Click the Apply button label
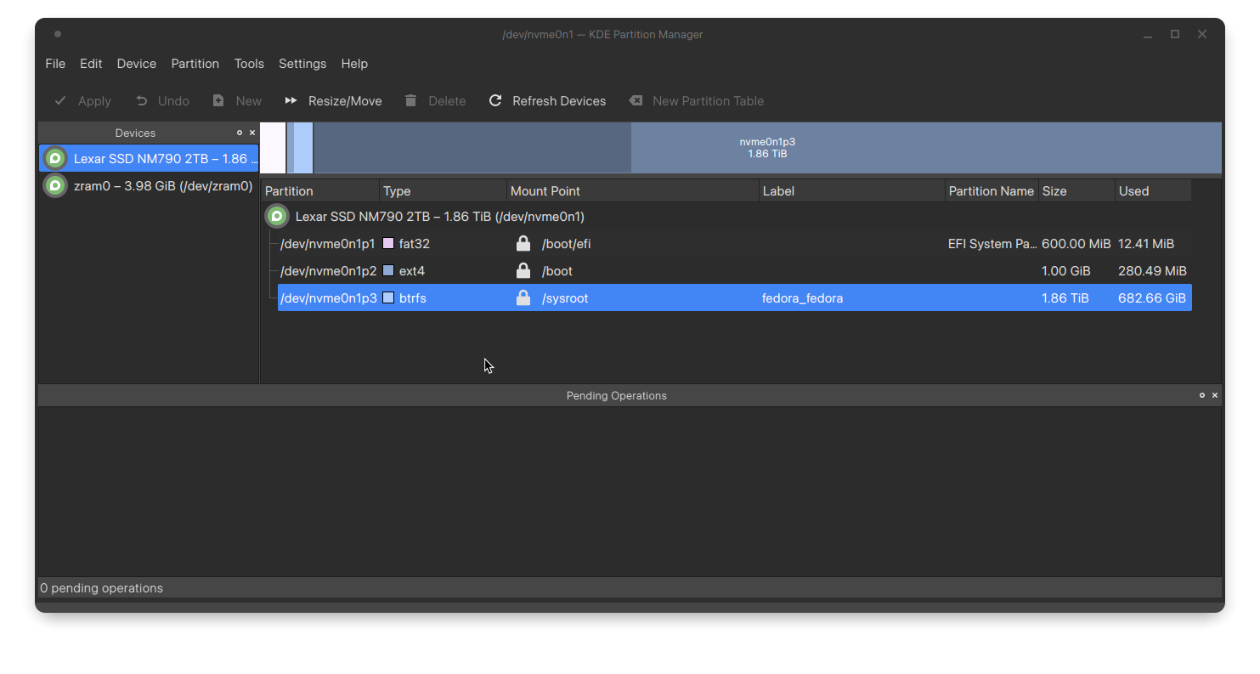The height and width of the screenshot is (674, 1260). click(x=94, y=101)
